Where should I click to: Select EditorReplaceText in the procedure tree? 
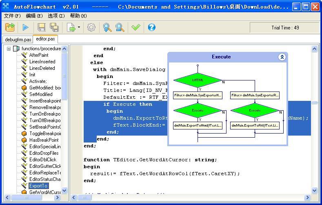pyautogui.click(x=45, y=173)
